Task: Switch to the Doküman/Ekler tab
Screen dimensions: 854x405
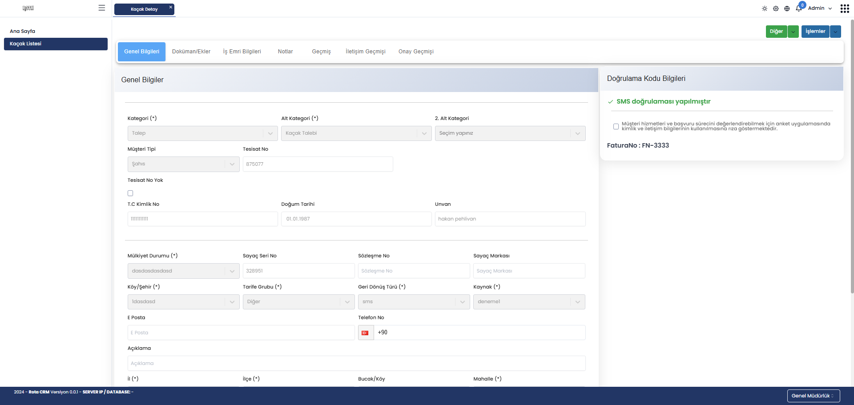Action: [191, 52]
